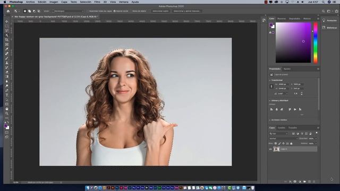Select the Pen tool

tap(7, 91)
